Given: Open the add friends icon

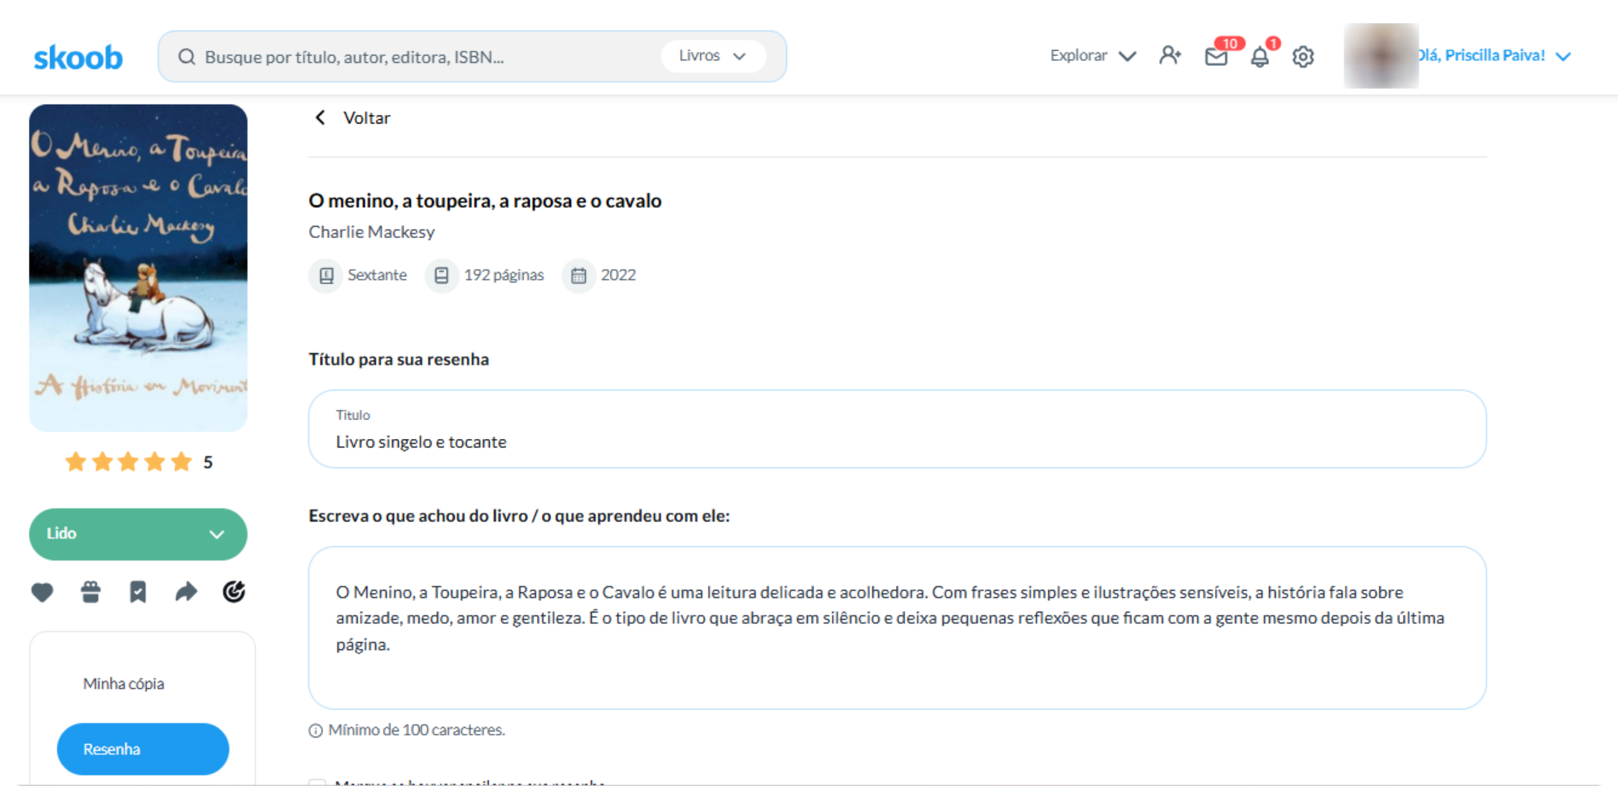Looking at the screenshot, I should point(1170,56).
